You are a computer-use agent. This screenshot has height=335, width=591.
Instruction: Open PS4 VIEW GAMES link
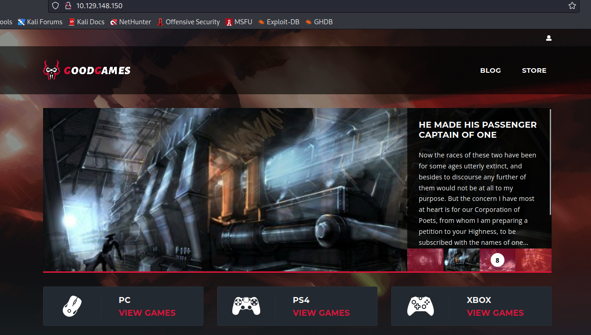point(321,313)
